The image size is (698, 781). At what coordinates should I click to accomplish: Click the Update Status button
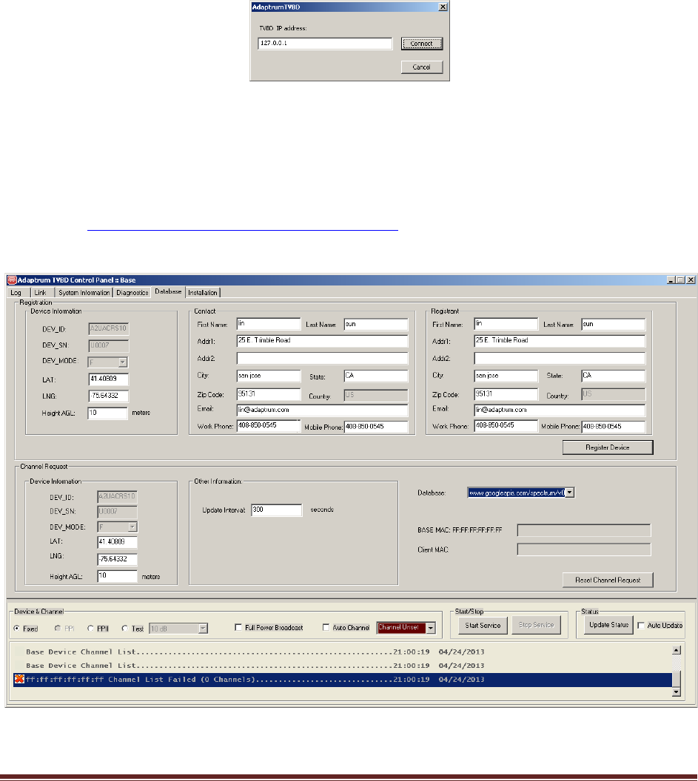pyautogui.click(x=608, y=625)
